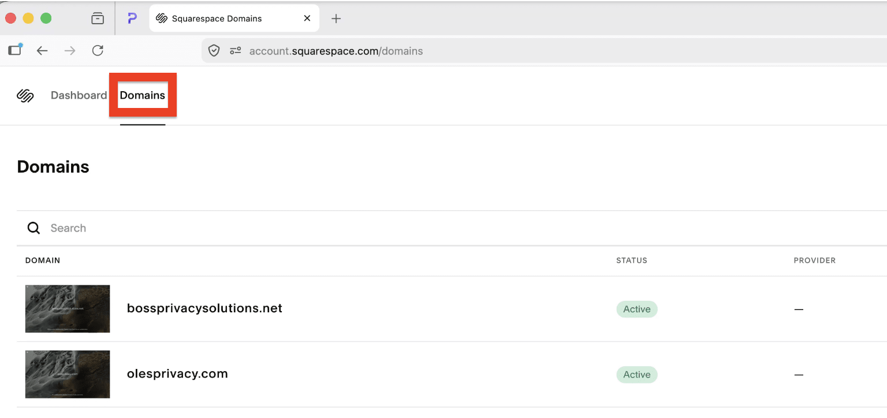The image size is (887, 418).
Task: Click the purple P pinned tab icon
Action: (x=132, y=18)
